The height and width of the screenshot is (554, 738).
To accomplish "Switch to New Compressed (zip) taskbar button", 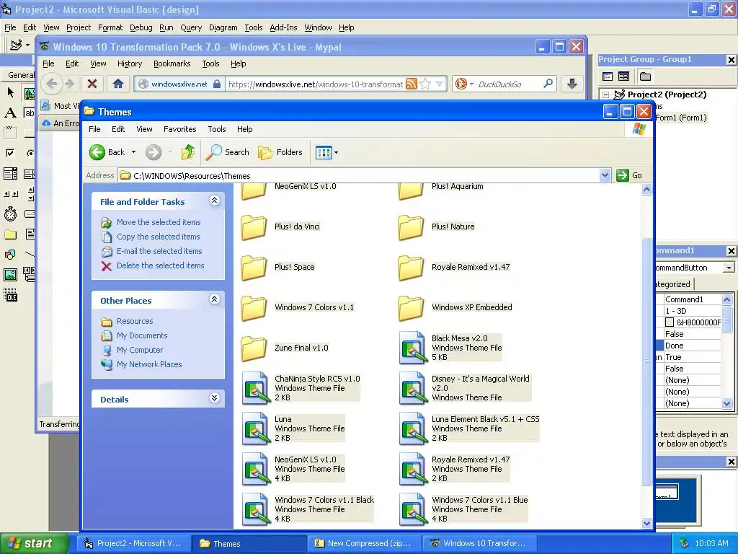I will (x=364, y=543).
